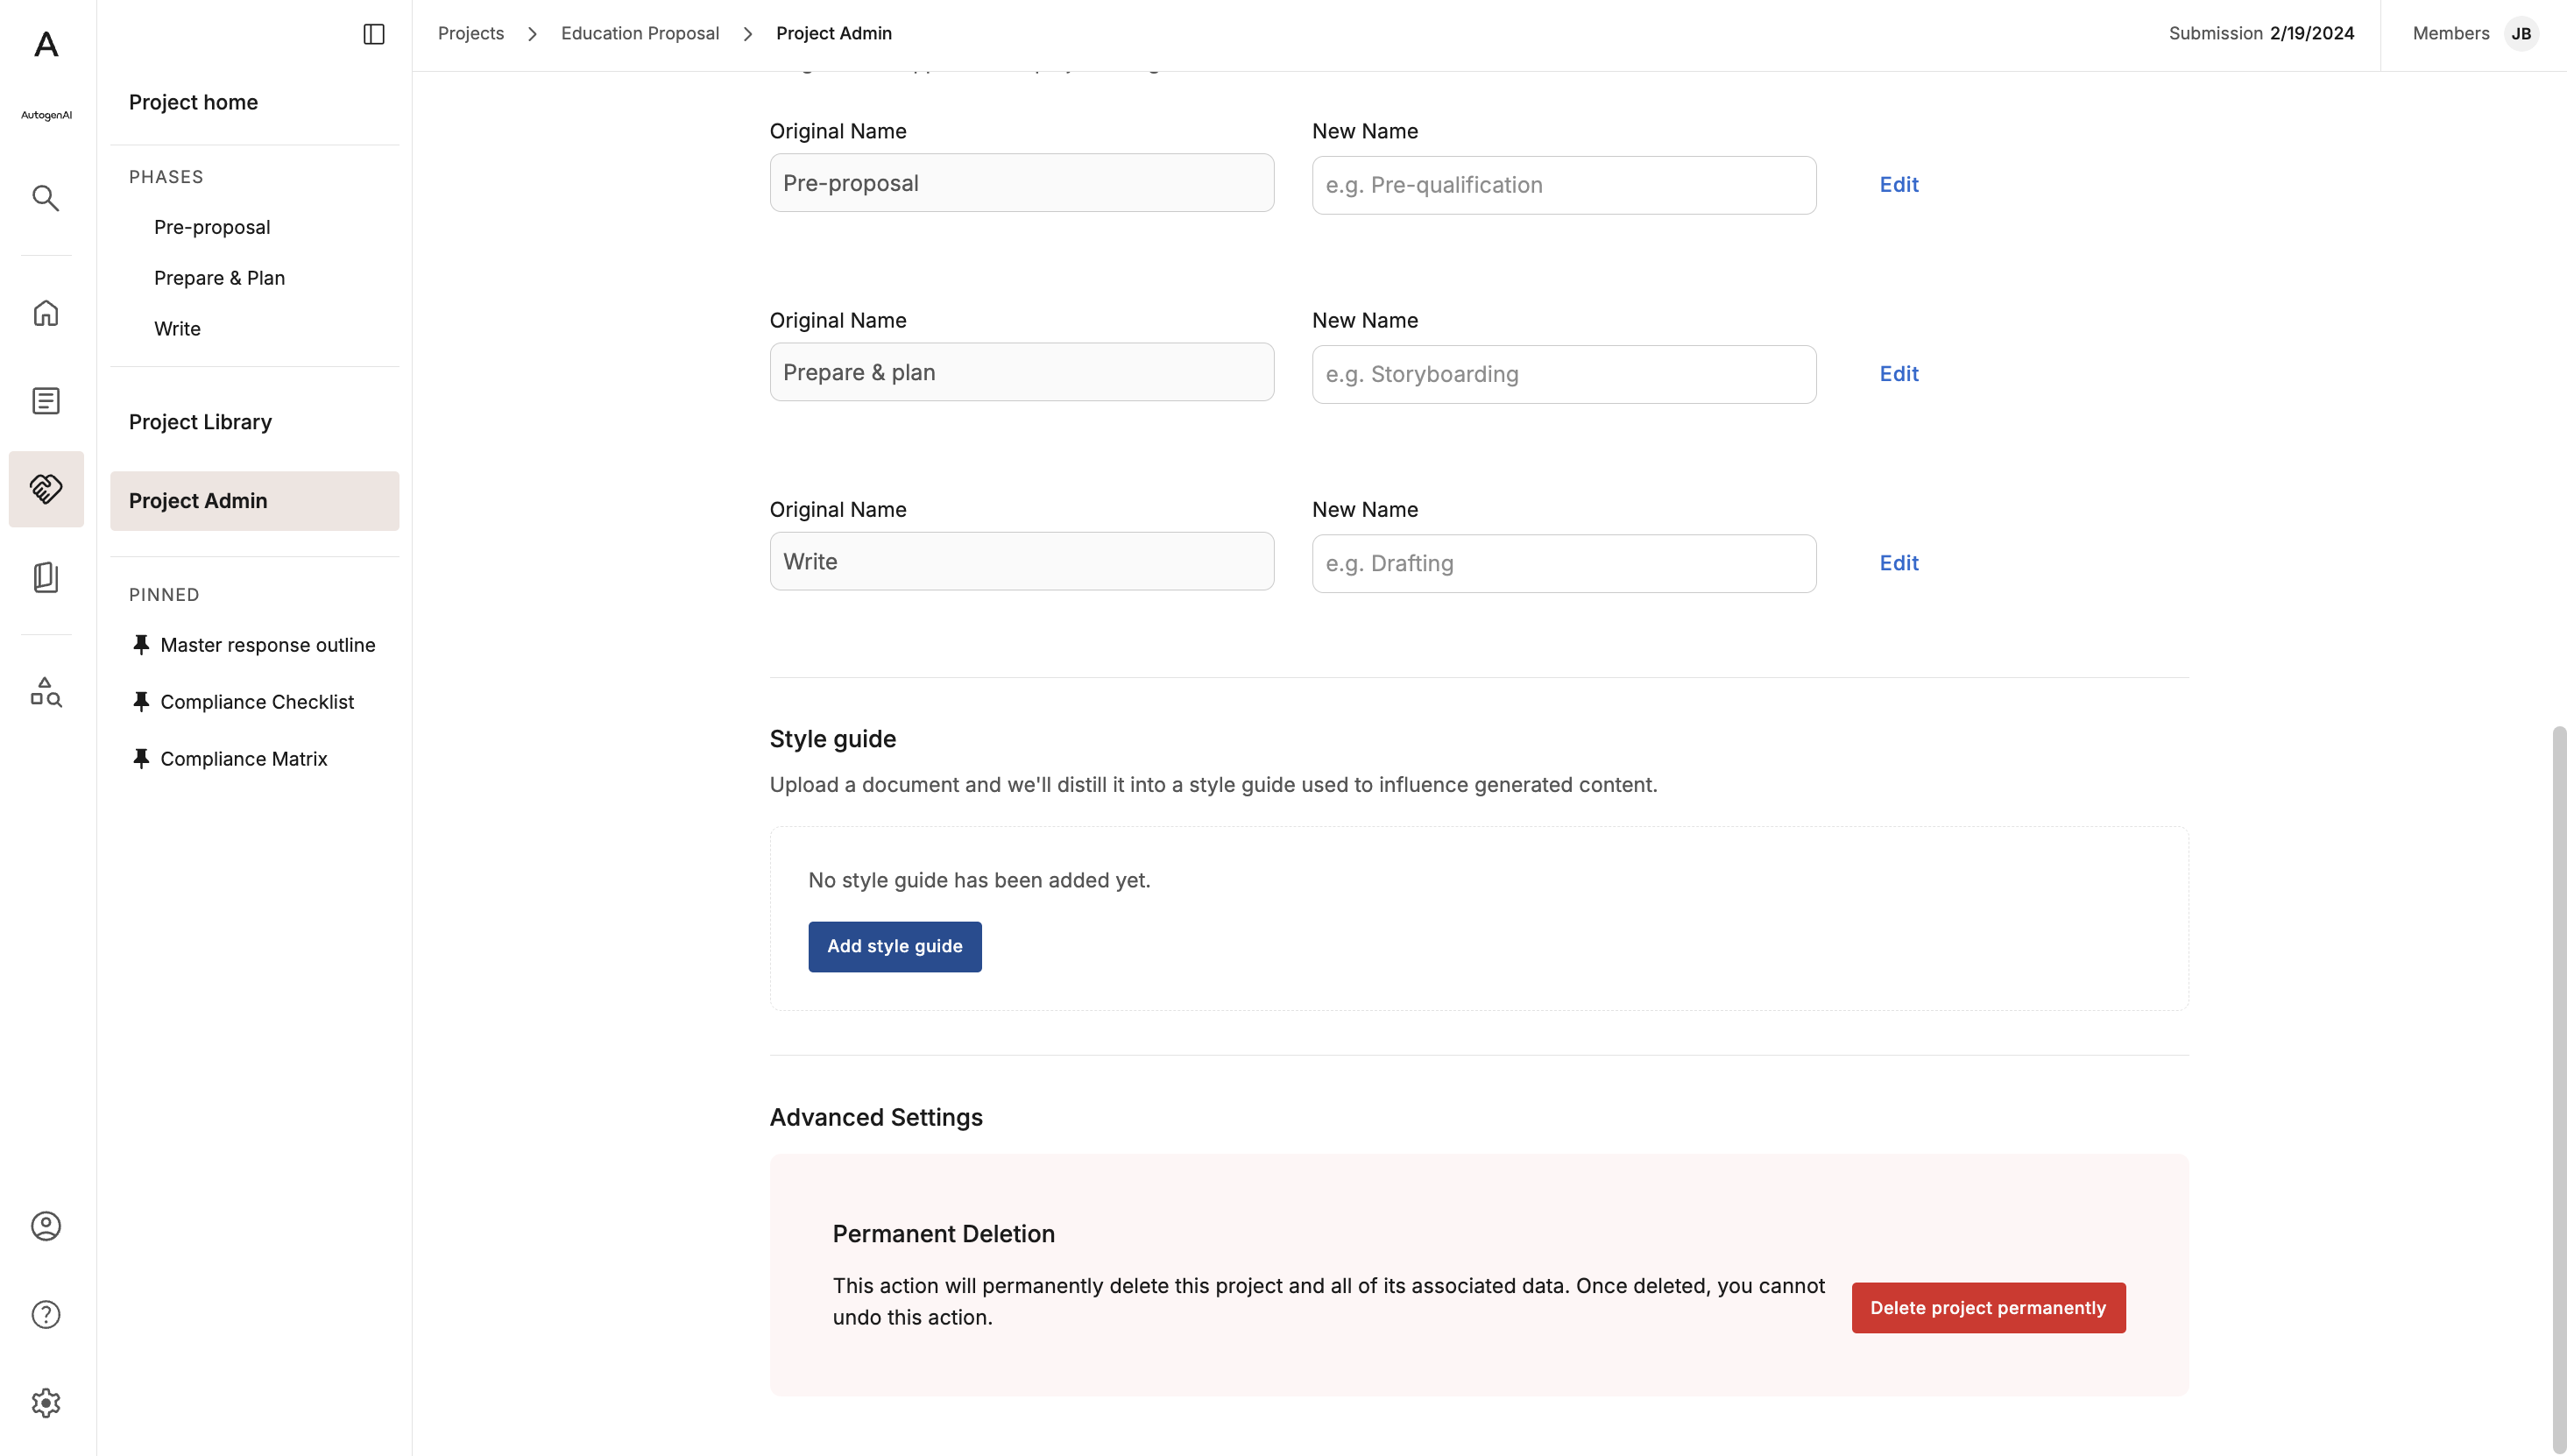Viewport: 2567px width, 1456px height.
Task: Open pinned Master response outline
Action: pos(268,645)
